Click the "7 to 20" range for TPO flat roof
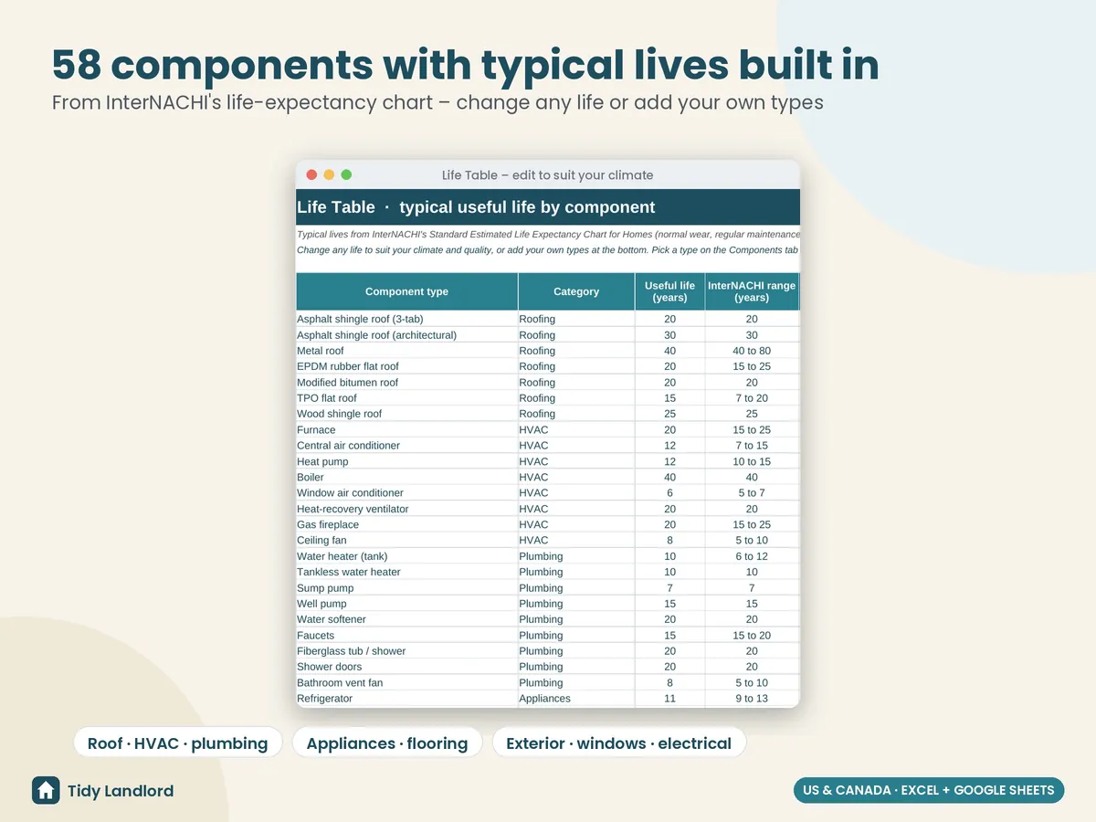Image resolution: width=1096 pixels, height=822 pixels. 752,398
